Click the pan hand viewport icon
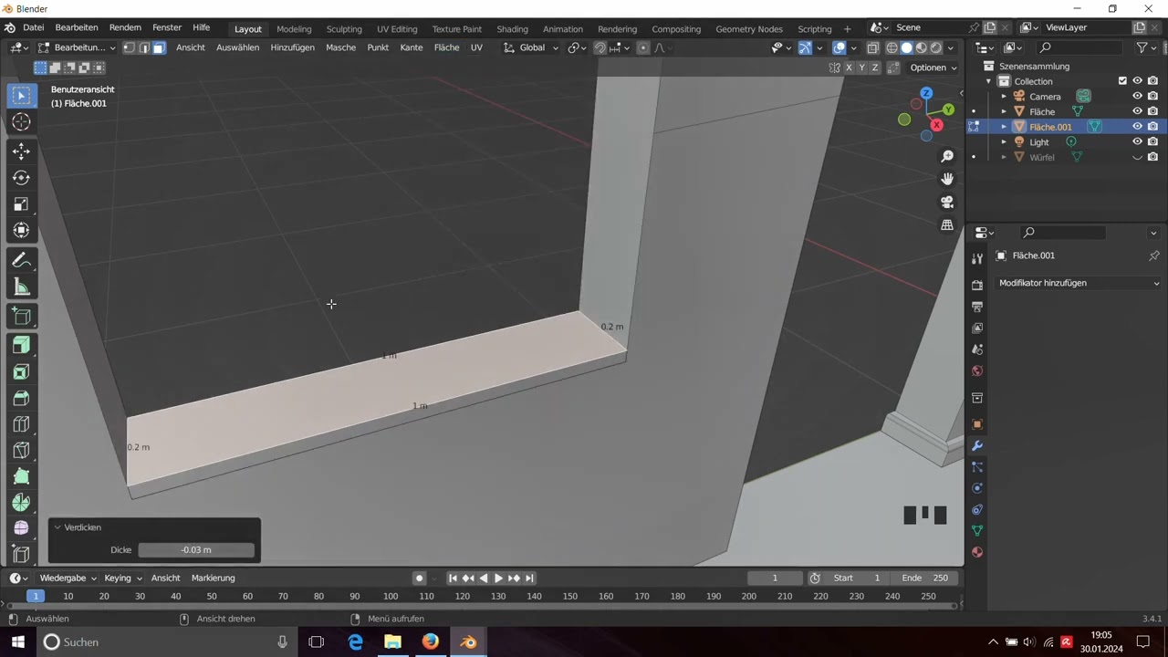This screenshot has height=657, width=1168. tap(947, 179)
